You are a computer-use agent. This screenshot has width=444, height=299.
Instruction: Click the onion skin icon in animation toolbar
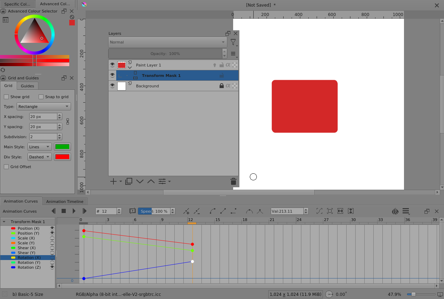pyautogui.click(x=395, y=211)
